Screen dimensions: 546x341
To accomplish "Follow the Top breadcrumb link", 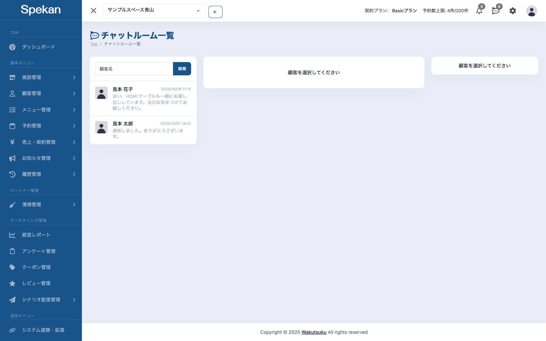I will tap(94, 44).
